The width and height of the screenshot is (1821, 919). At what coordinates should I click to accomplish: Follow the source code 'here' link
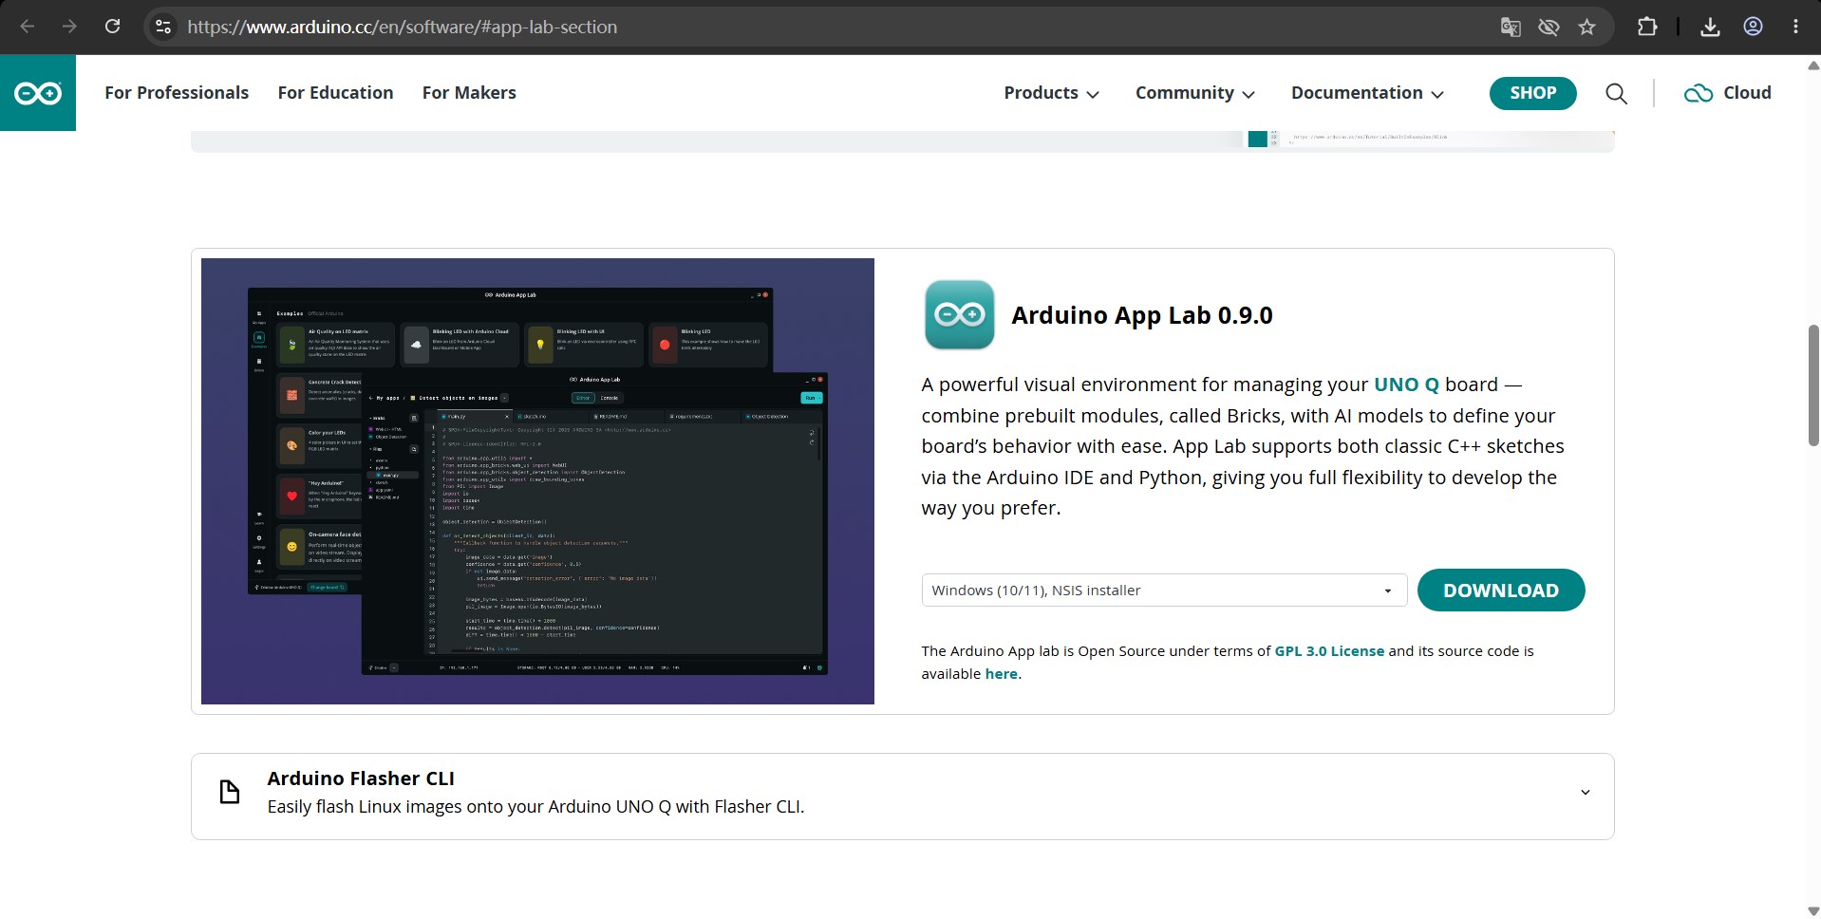(1001, 674)
